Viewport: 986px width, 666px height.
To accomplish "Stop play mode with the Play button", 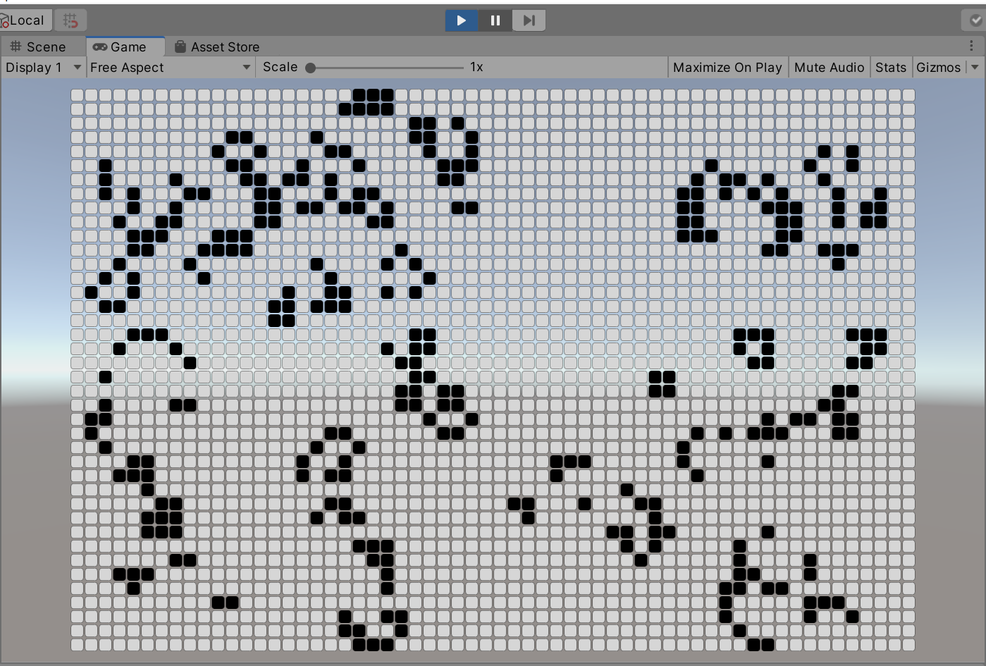I will [461, 20].
